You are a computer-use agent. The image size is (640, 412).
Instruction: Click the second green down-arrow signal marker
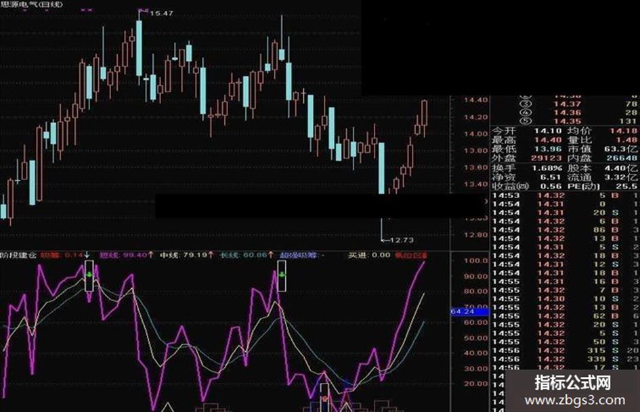[282, 275]
